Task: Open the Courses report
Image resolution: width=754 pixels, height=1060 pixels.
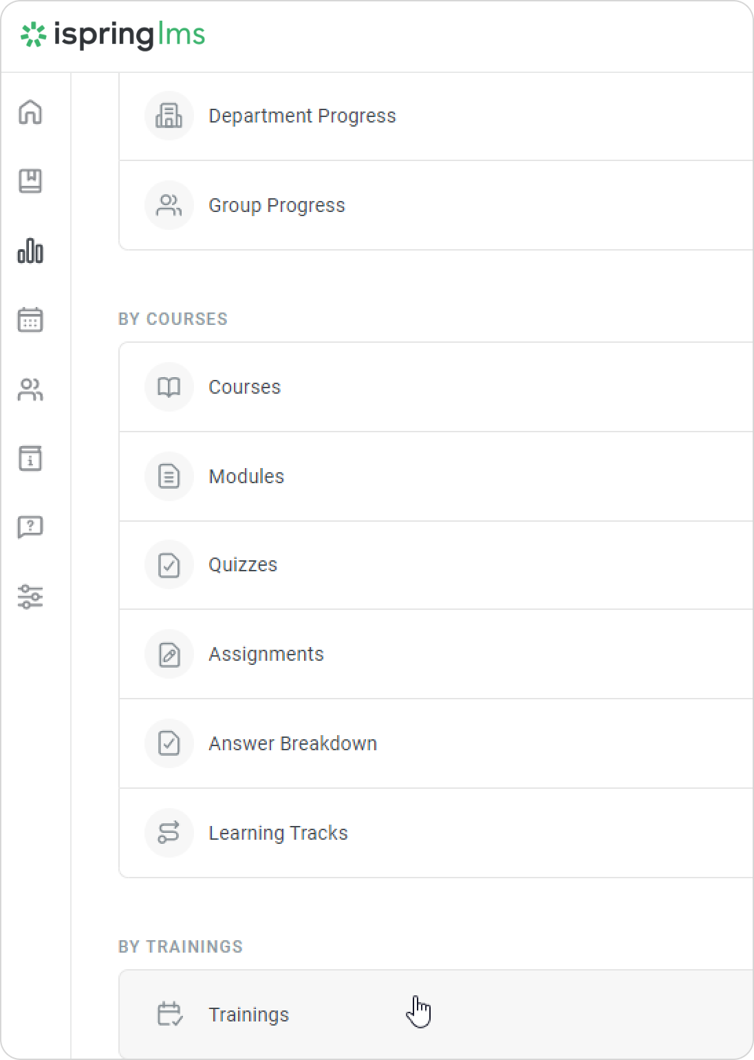Action: [244, 387]
